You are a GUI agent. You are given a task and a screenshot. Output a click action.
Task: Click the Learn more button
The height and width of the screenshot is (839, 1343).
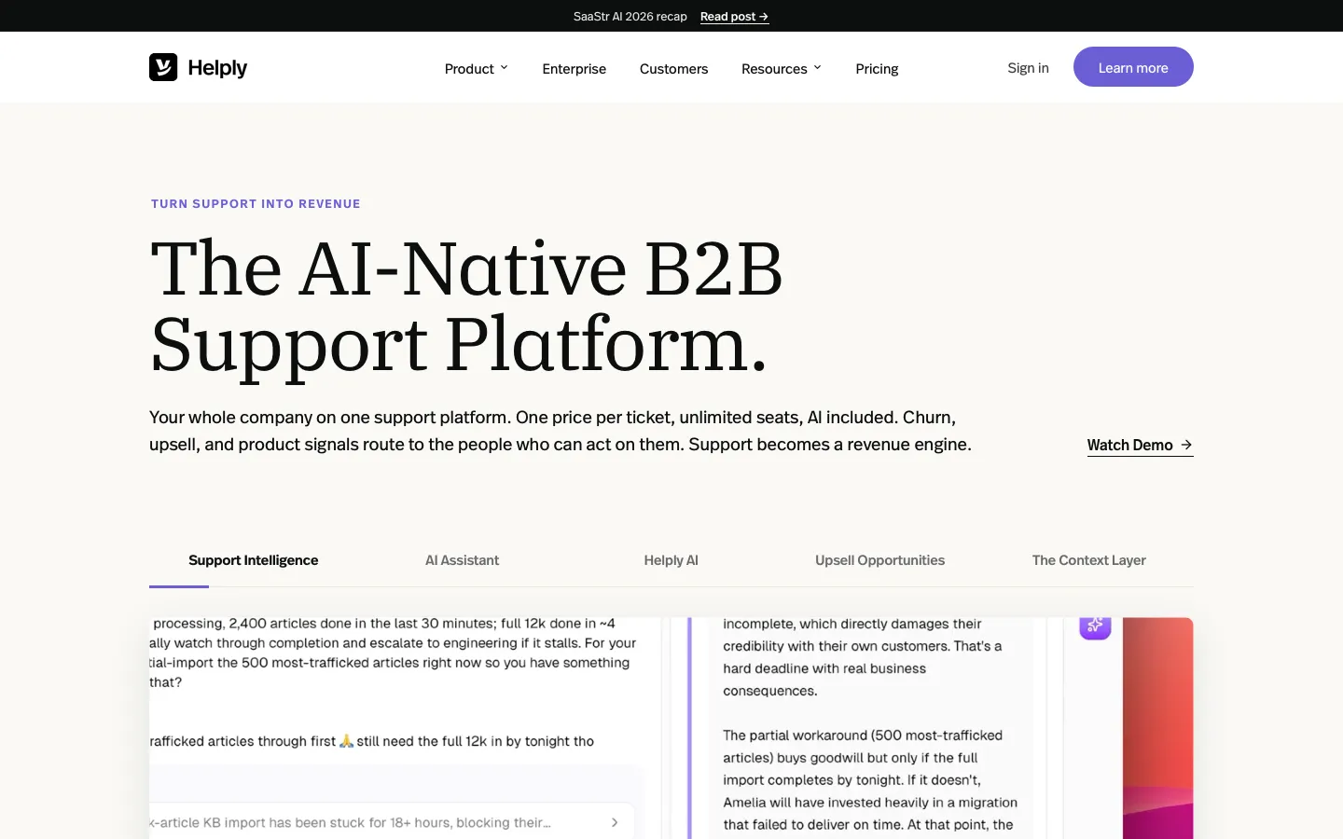(1133, 67)
